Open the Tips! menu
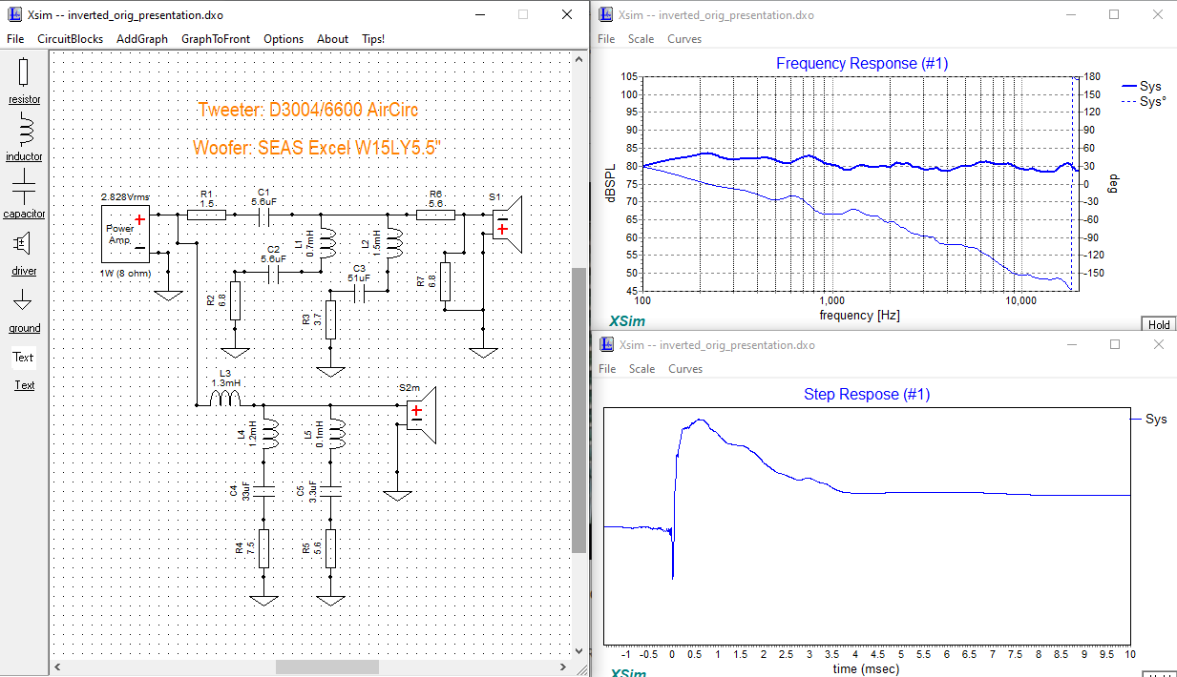Viewport: 1177px width, 677px height. click(373, 39)
